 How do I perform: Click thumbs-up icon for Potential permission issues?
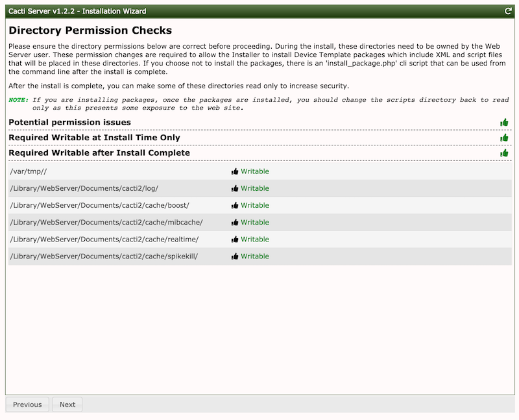504,123
